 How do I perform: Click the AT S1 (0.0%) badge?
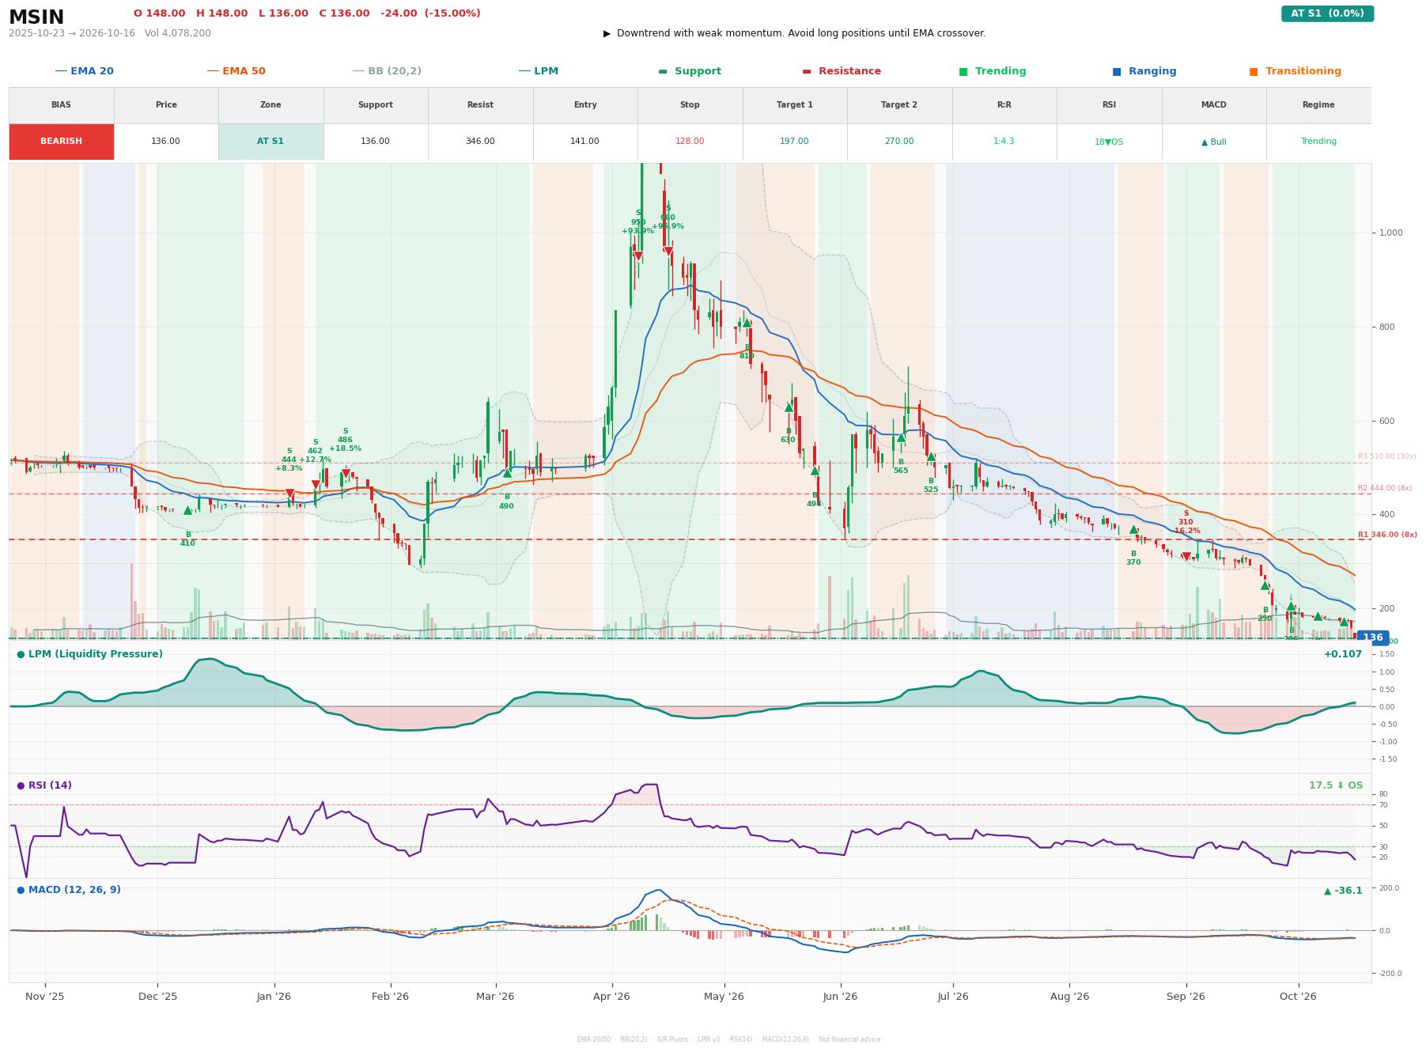point(1327,13)
